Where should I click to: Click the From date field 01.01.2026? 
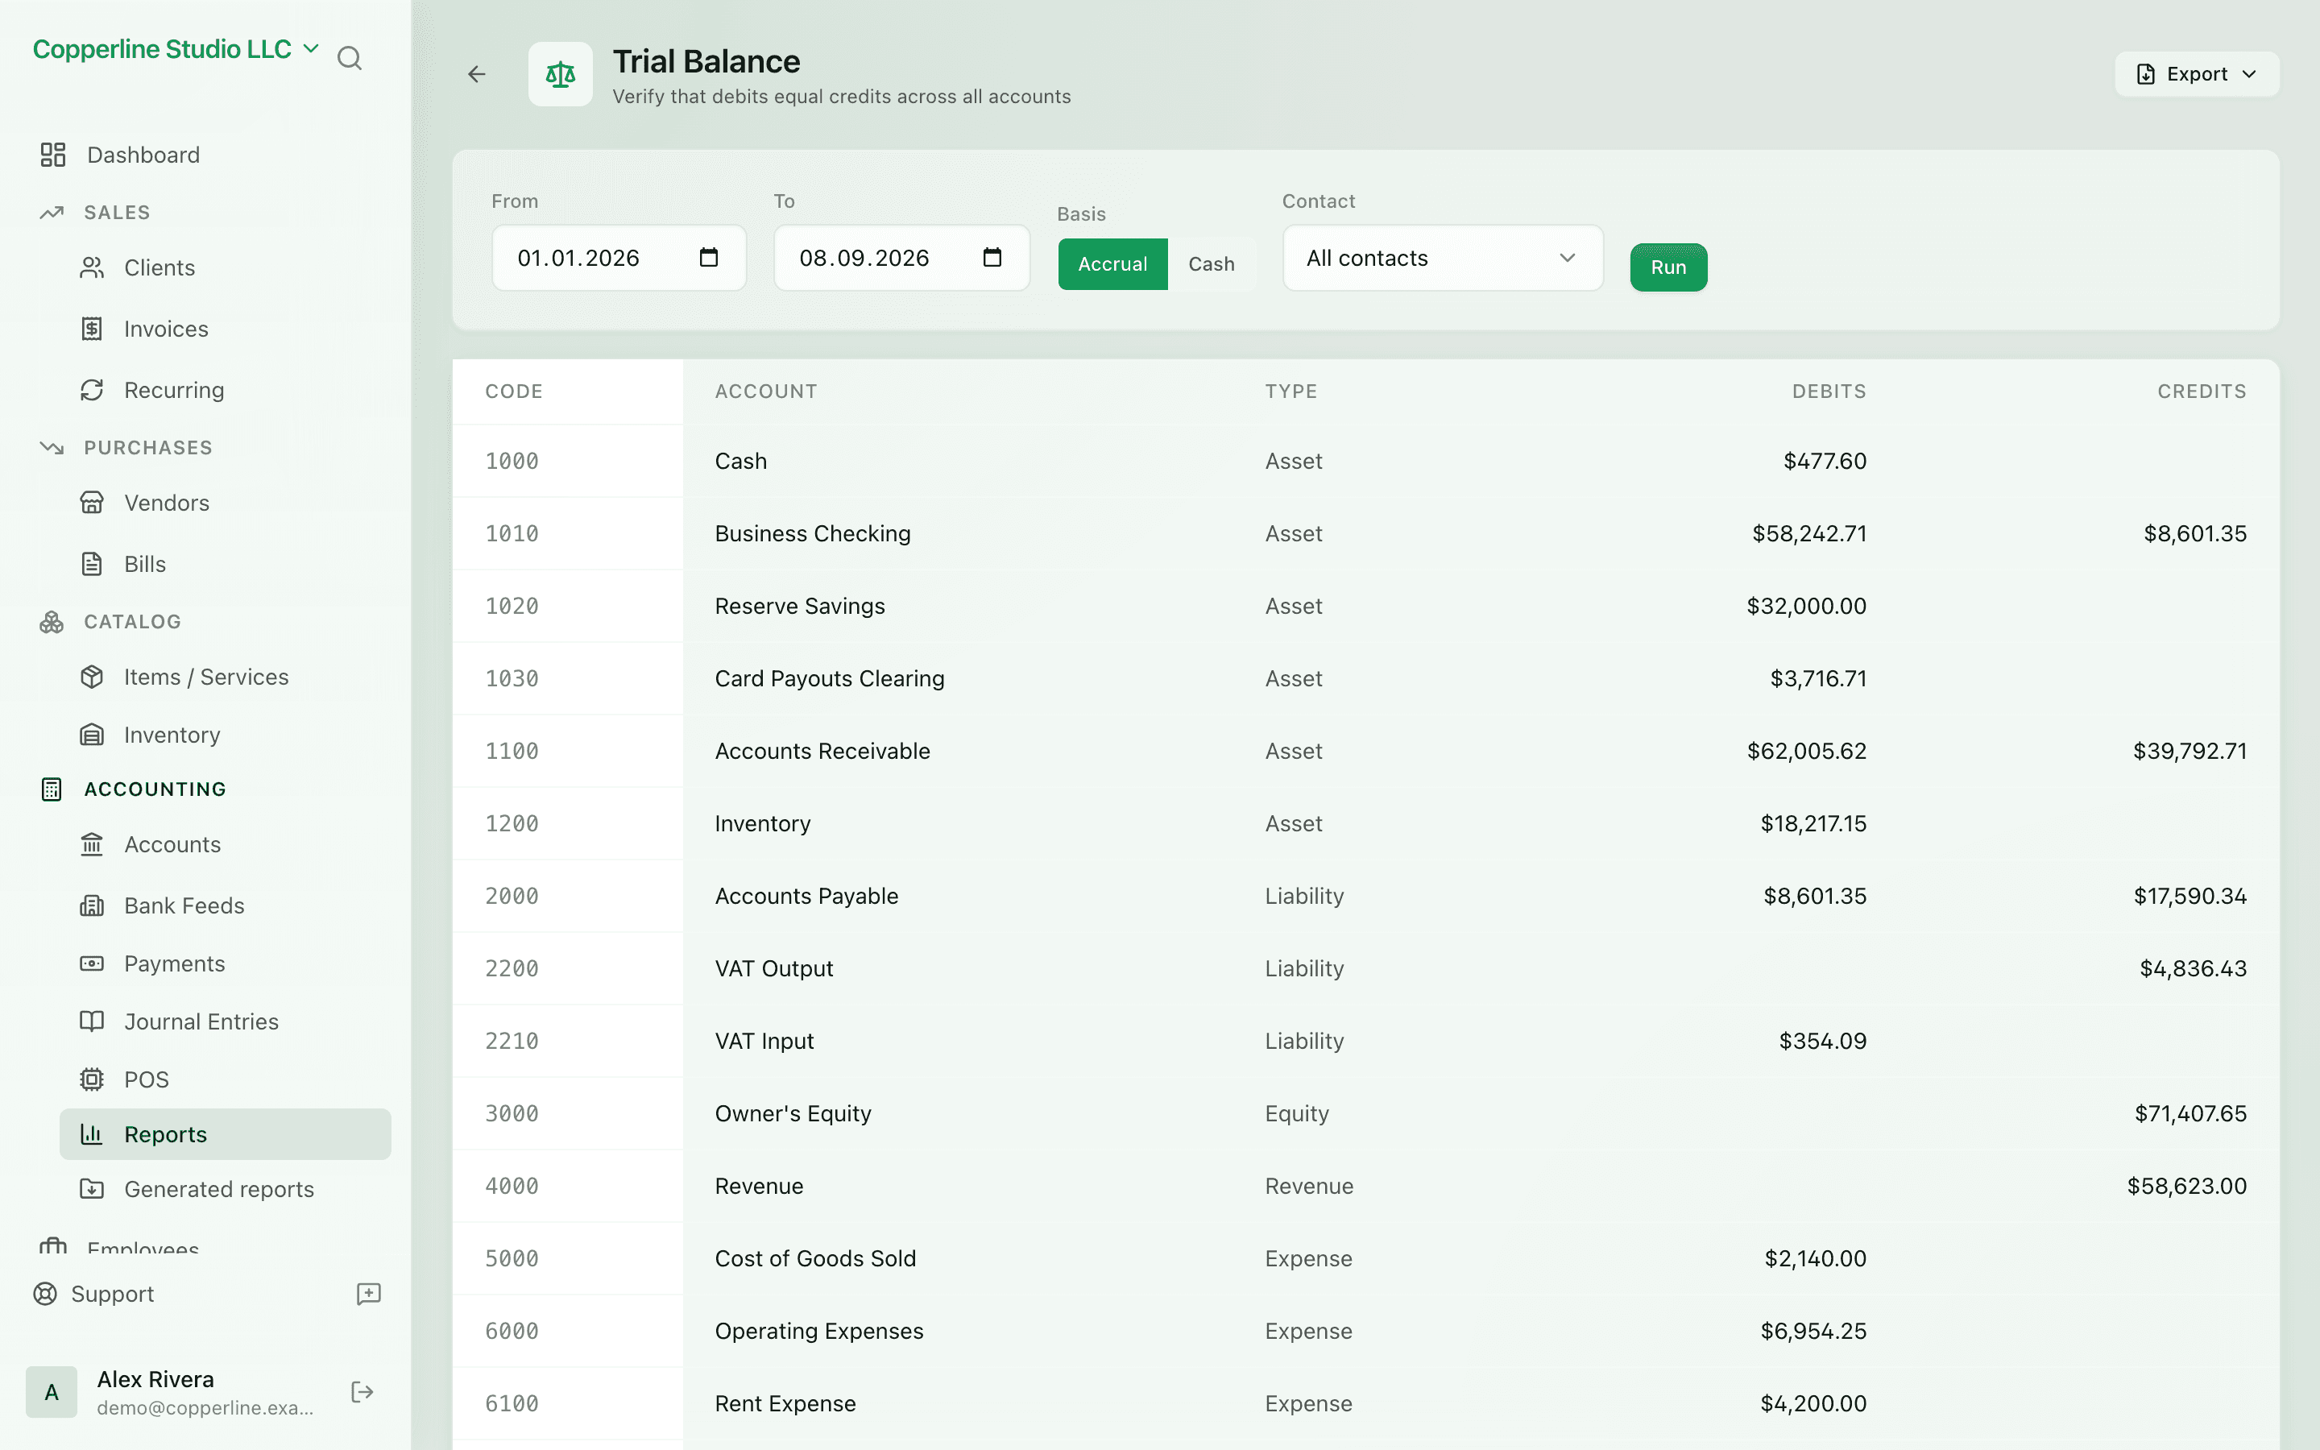(619, 258)
